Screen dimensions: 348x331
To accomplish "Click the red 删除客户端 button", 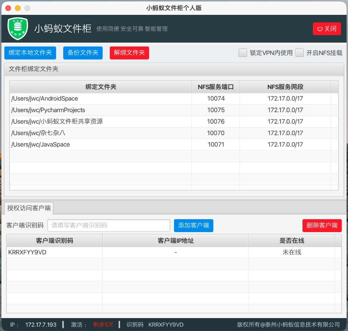I will 322,226.
